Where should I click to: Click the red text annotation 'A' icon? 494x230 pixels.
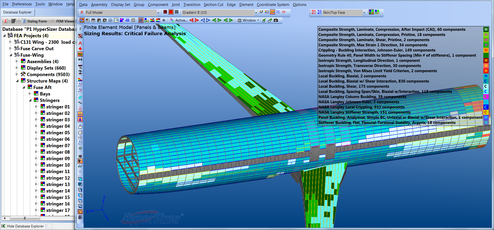click(x=80, y=43)
